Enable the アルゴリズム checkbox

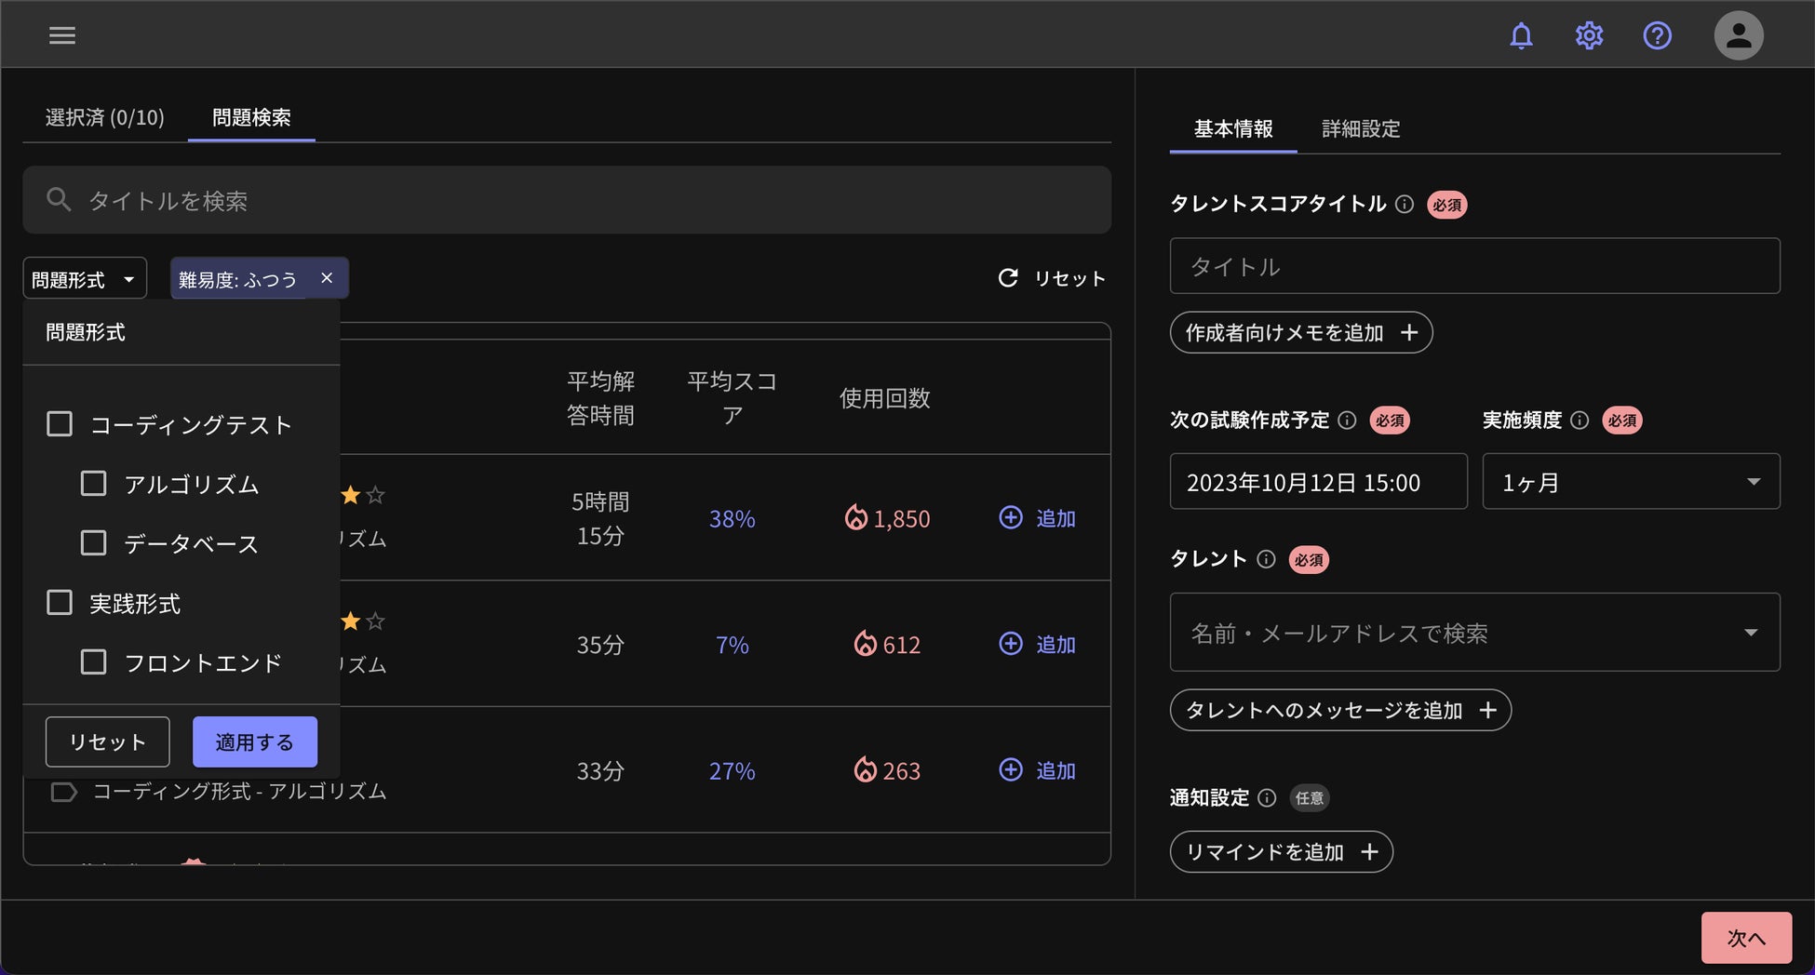click(x=93, y=484)
